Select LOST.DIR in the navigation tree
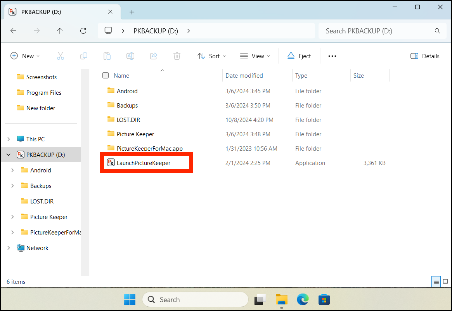Screen dimensions: 452x311 point(42,202)
